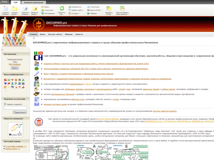214x160 pixels.
Task: Open the Главная navigation item
Action: coord(33,34)
